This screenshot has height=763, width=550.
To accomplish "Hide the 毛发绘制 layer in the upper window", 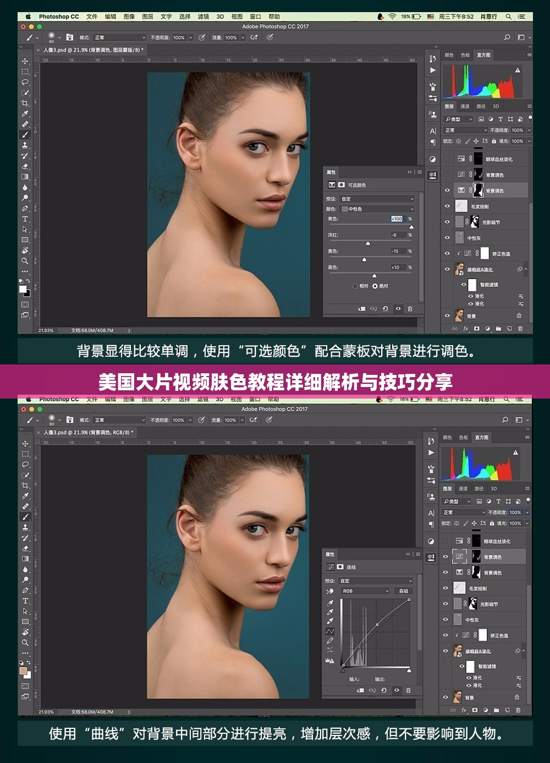I will click(447, 206).
